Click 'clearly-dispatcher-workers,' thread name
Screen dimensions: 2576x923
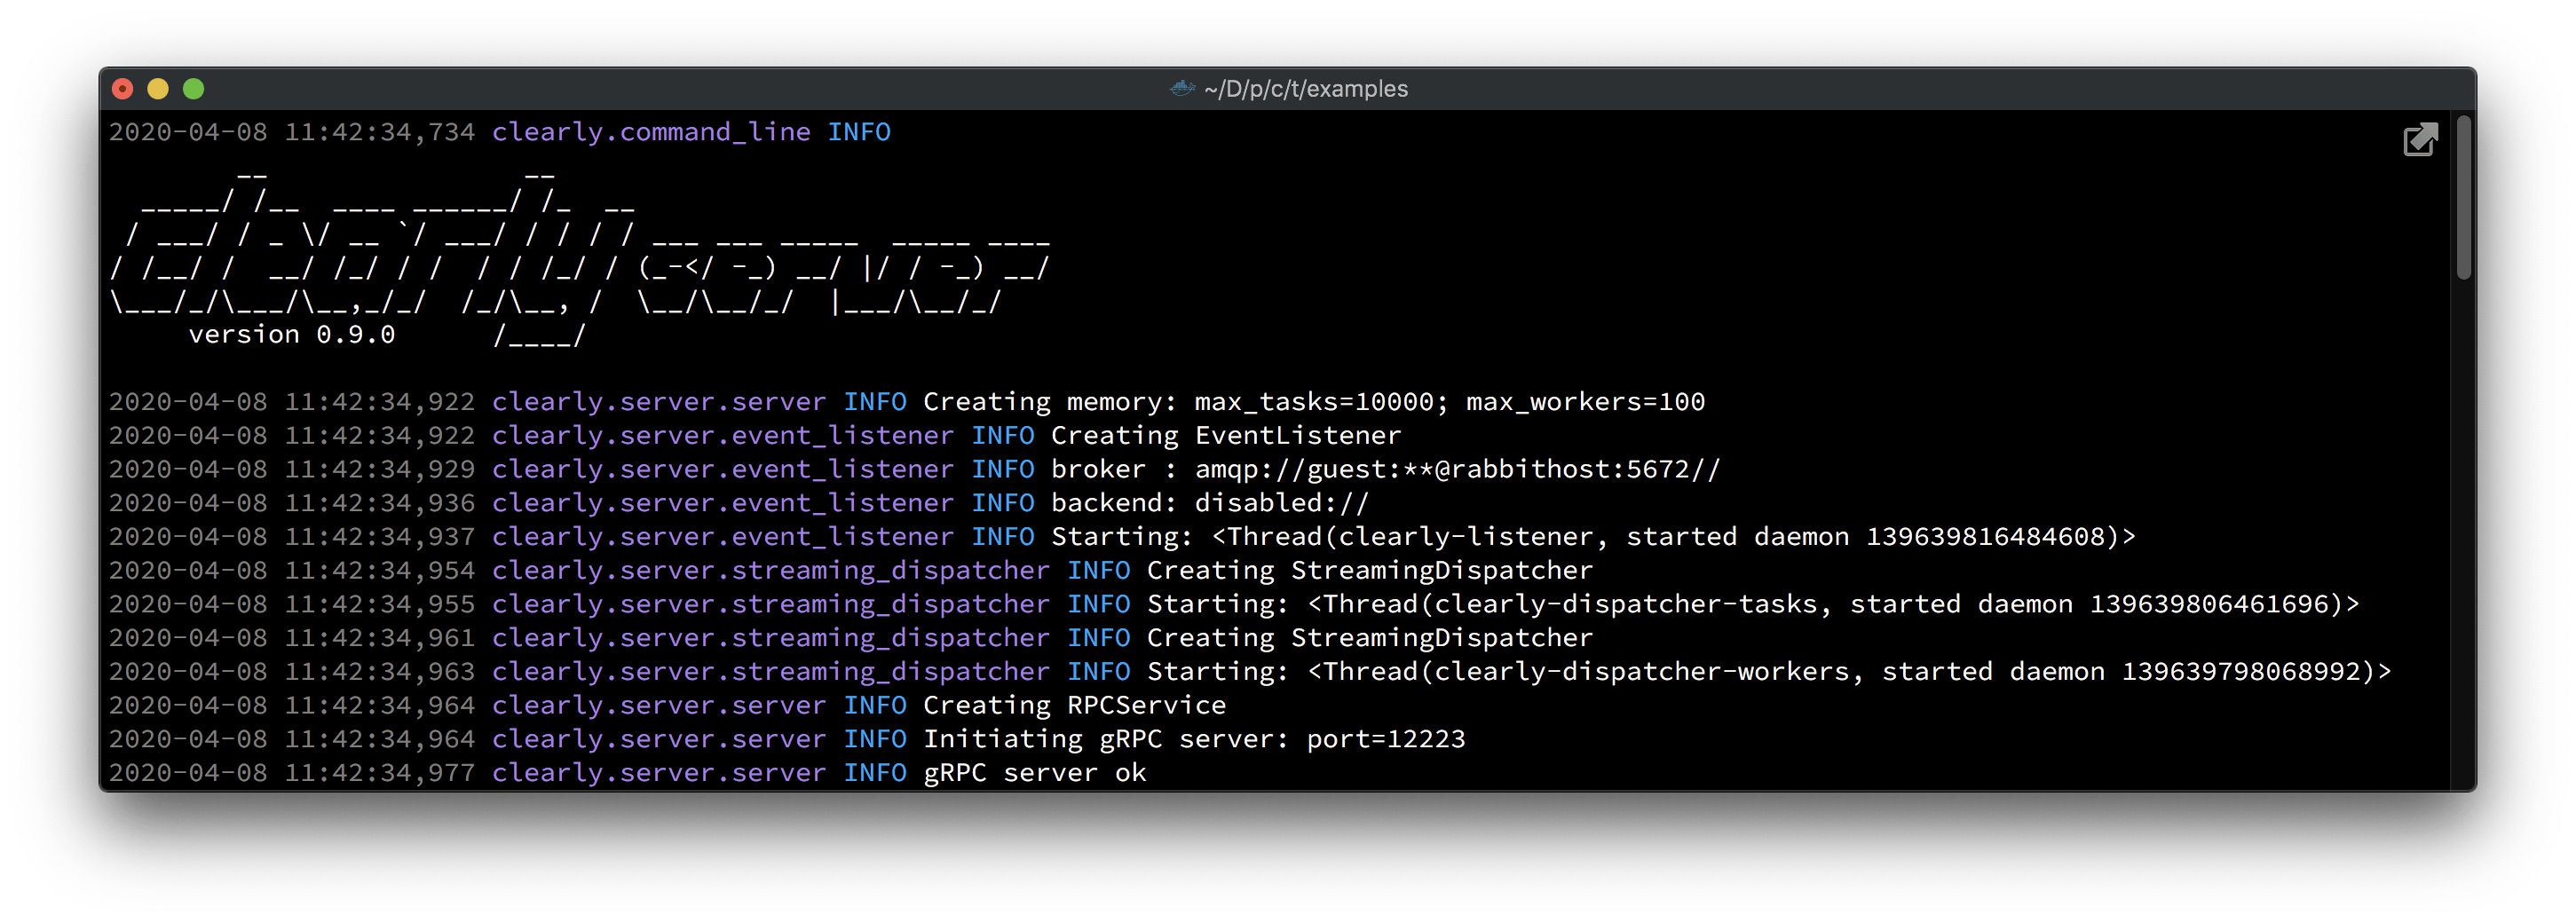point(1649,671)
